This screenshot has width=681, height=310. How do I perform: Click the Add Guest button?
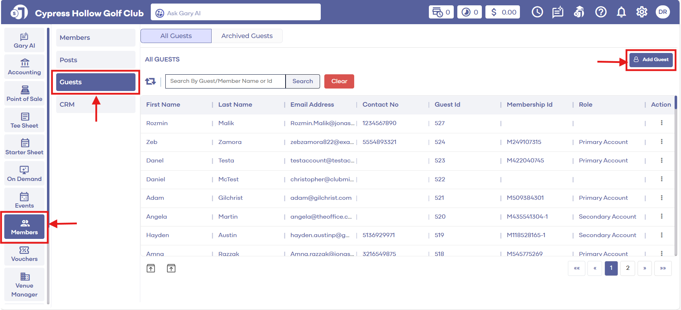point(651,60)
